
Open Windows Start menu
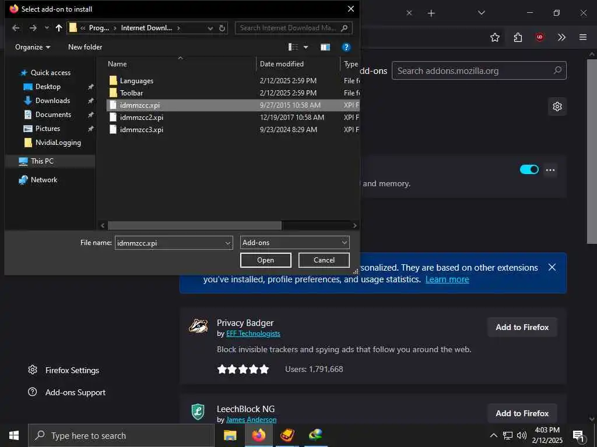click(x=14, y=435)
